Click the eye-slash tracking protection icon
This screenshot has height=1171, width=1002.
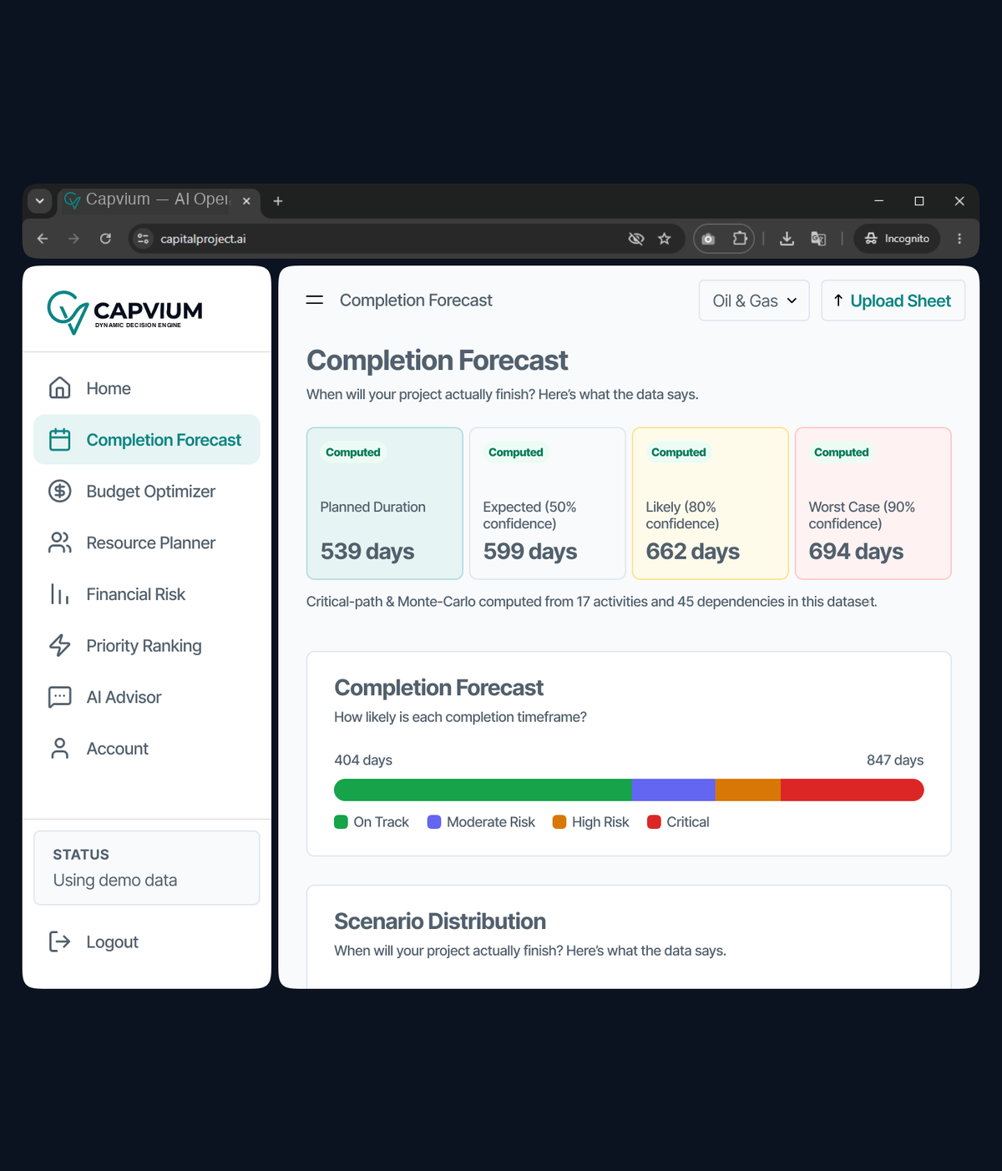click(636, 239)
